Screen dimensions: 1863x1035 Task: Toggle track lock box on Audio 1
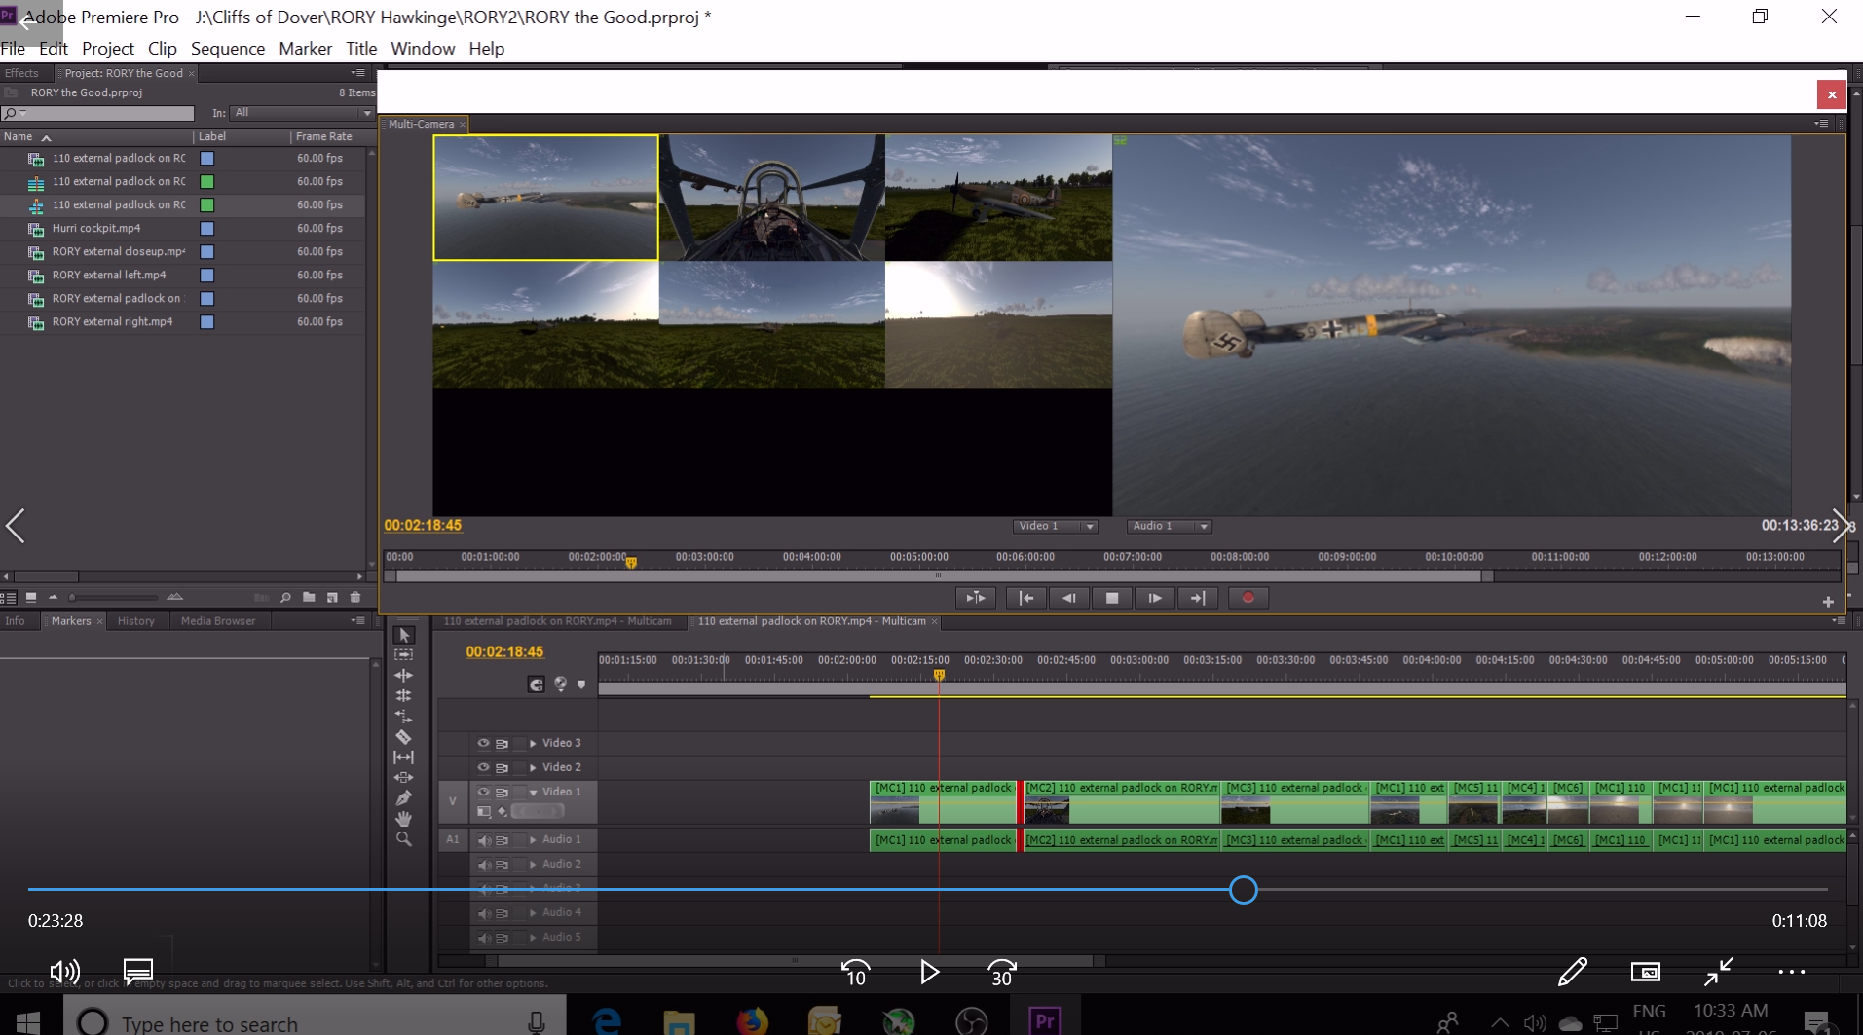click(520, 840)
